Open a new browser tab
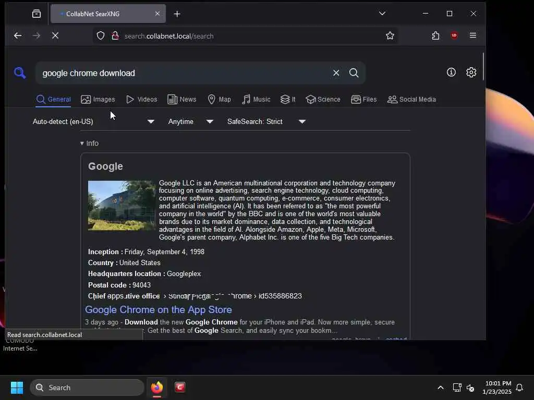The image size is (534, 400). pos(177,14)
